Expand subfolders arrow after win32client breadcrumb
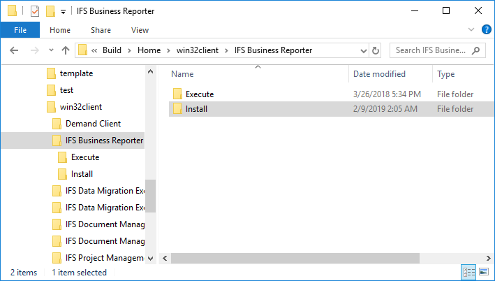The height and width of the screenshot is (281, 495). point(226,50)
